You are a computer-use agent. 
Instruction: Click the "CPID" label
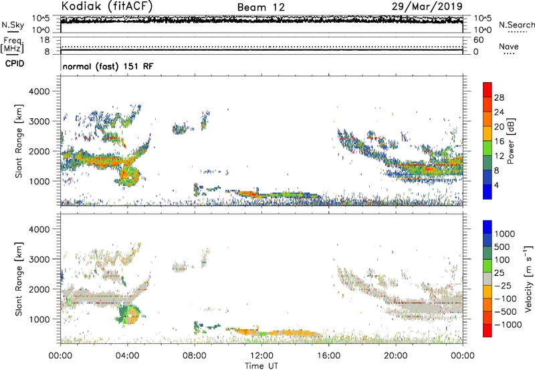coord(15,63)
